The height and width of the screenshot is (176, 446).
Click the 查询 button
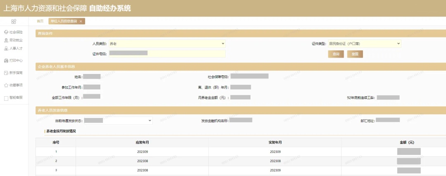pyautogui.click(x=336, y=54)
